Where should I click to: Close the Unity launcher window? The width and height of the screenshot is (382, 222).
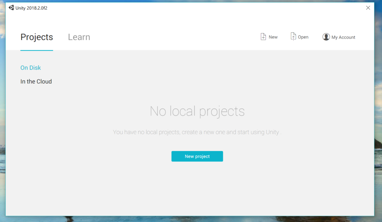coord(368,8)
